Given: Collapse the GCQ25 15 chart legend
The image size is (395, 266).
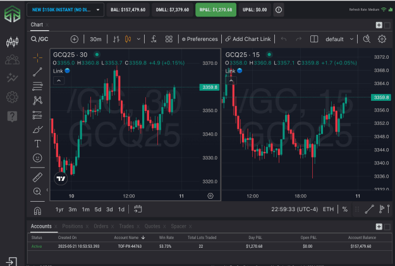Looking at the screenshot, I should pos(231,81).
